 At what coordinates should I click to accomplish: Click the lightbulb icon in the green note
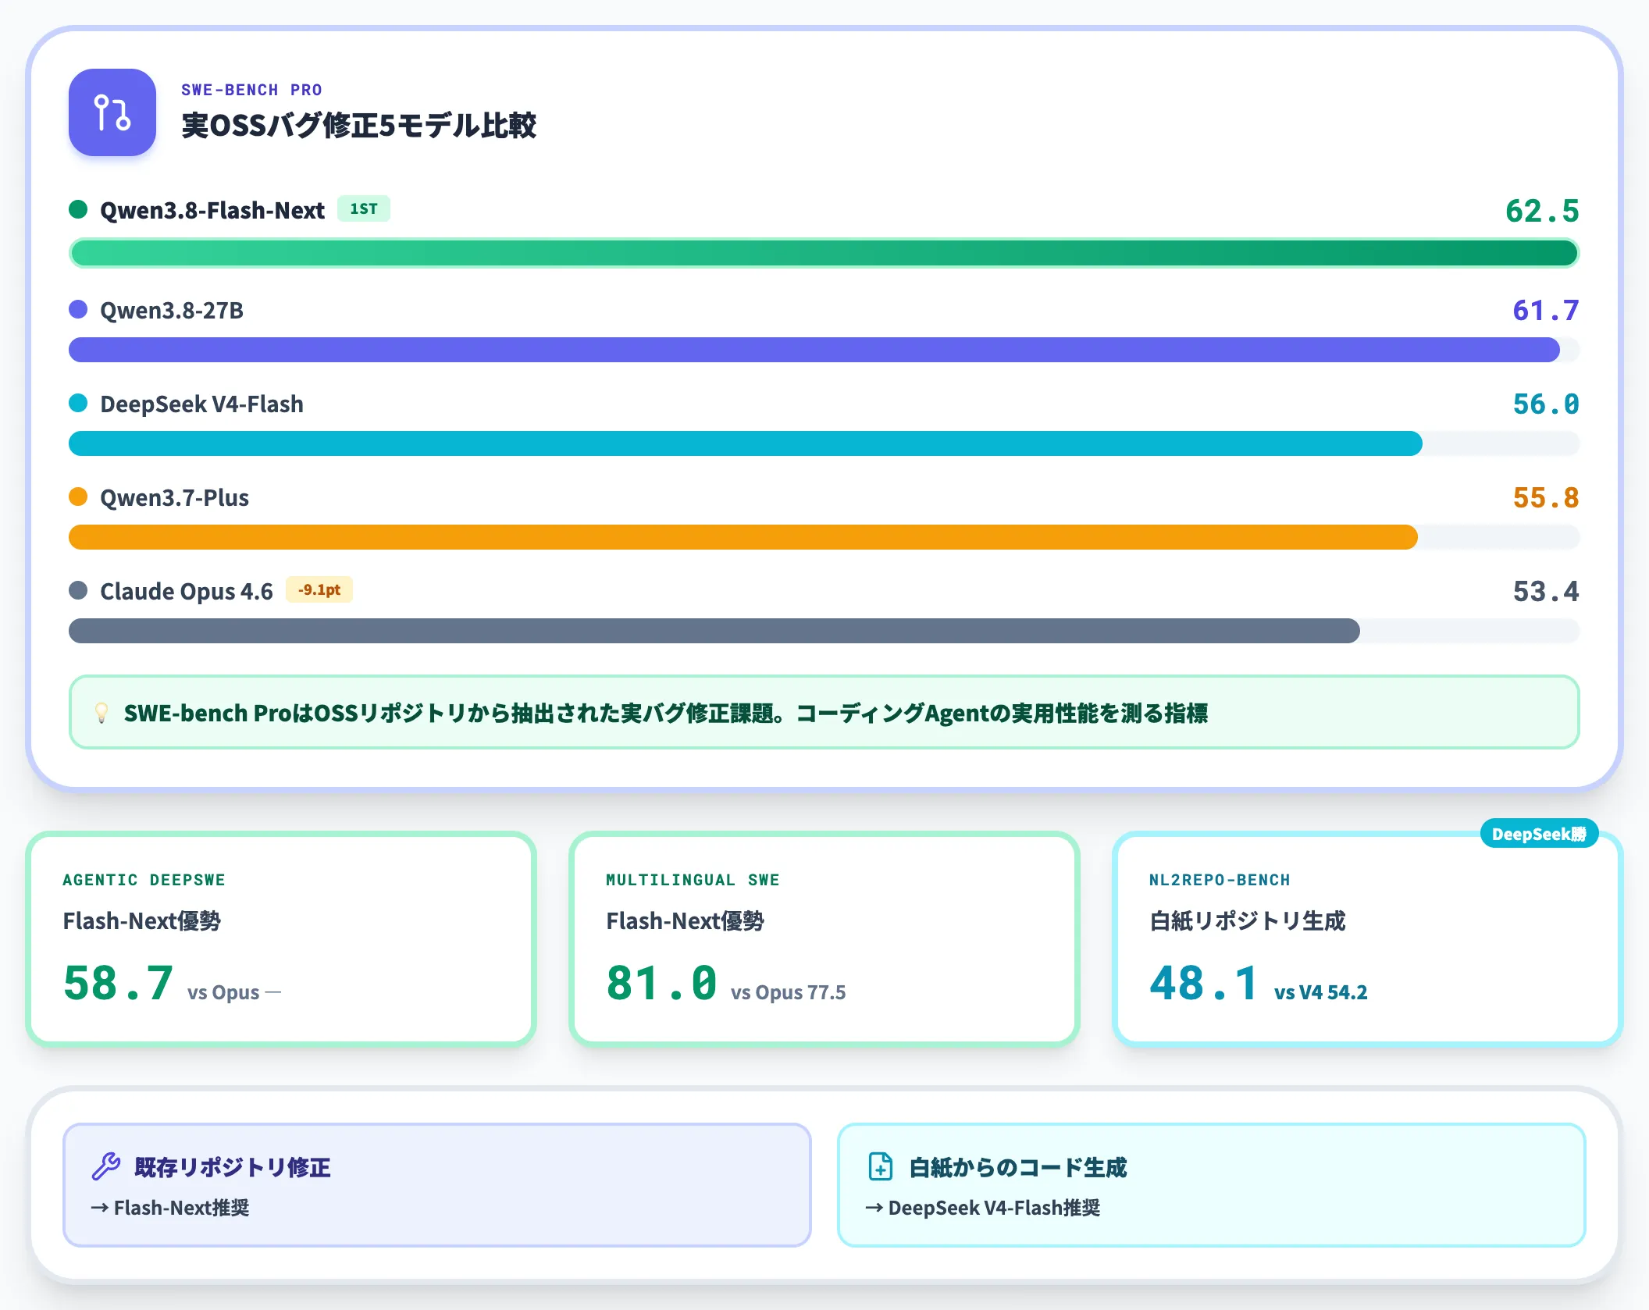pyautogui.click(x=102, y=712)
